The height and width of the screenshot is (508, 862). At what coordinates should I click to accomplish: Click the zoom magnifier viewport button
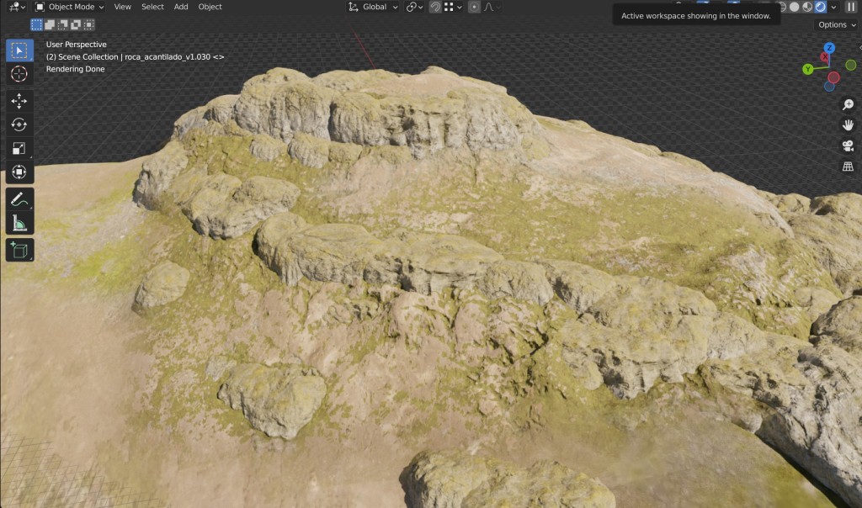(x=848, y=104)
